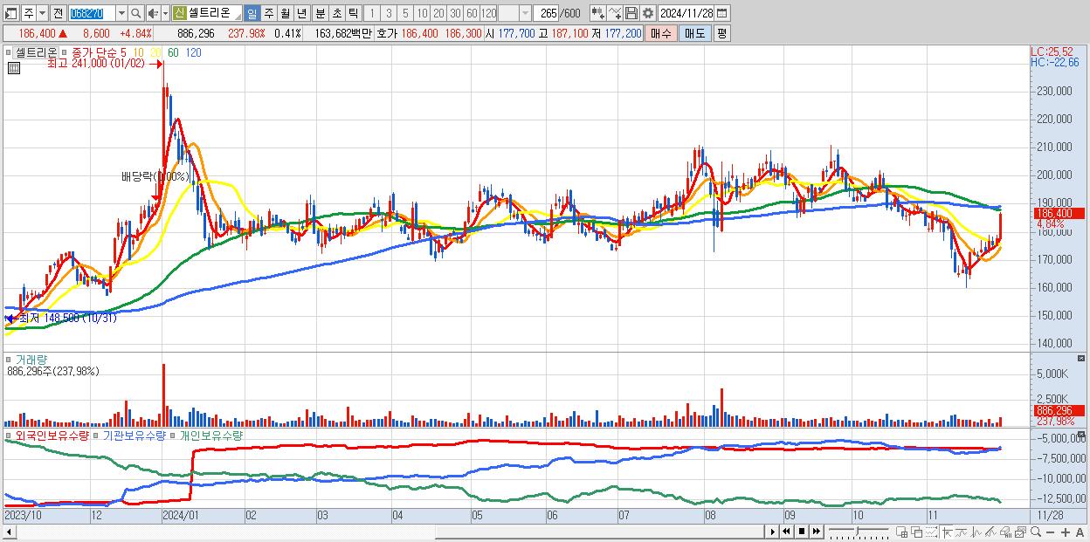Click the split window layout icon
Screen dimensions: 1090x542
901,532
